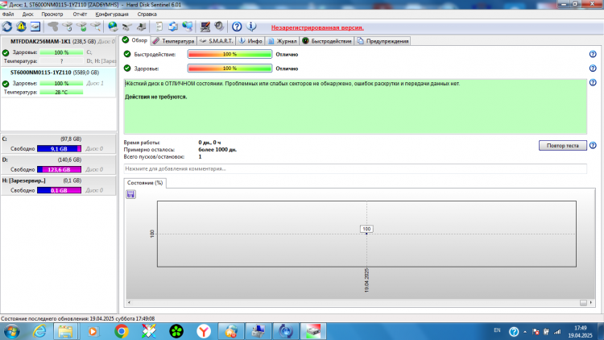
Task: Open the Диск menu
Action: point(27,14)
